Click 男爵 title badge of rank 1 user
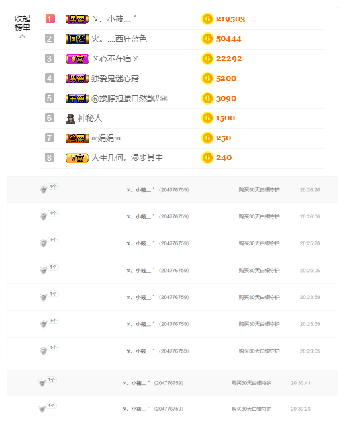 tap(77, 19)
